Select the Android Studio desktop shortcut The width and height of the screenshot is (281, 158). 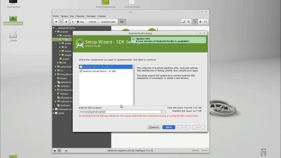point(132,4)
